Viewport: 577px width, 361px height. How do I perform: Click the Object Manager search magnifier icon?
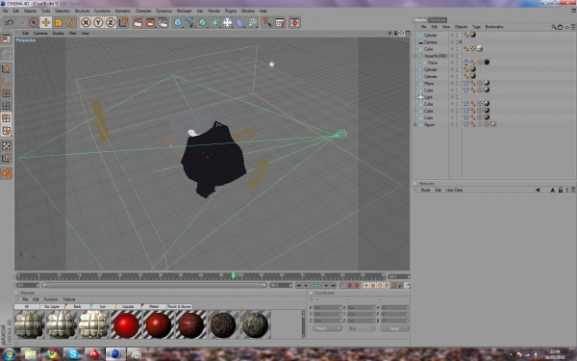554,27
